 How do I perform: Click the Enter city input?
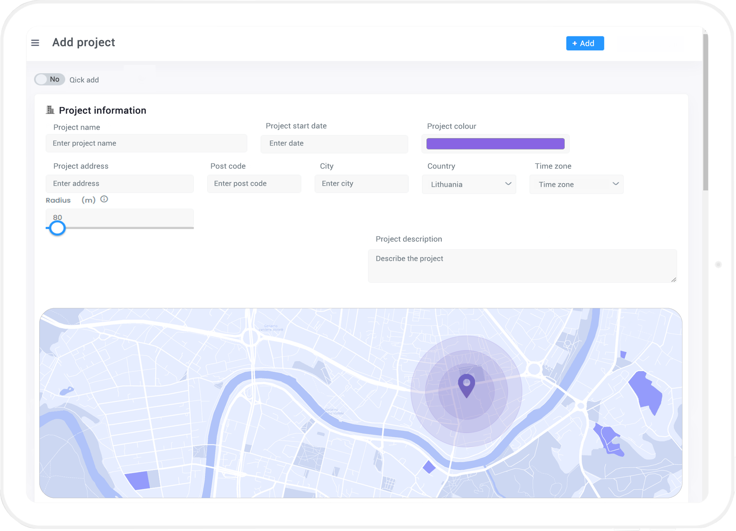coord(361,184)
